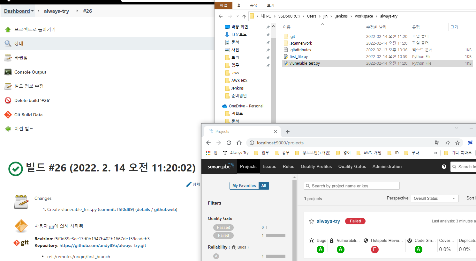This screenshot has width=476, height=261.
Task: Expand breadcrumb arrow after always-try in Jenkins
Action: [77, 11]
